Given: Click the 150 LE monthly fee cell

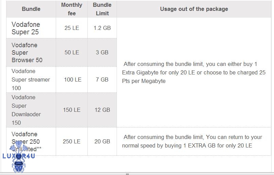Looking at the screenshot, I should click(x=72, y=110).
